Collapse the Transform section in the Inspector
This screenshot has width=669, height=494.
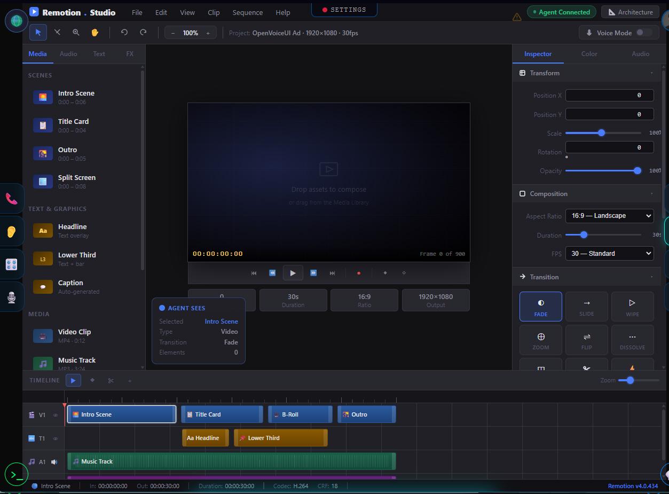pyautogui.click(x=651, y=73)
